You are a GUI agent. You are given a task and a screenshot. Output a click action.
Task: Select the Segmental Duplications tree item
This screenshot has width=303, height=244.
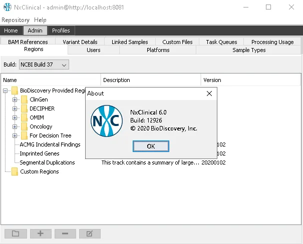pyautogui.click(x=47, y=162)
